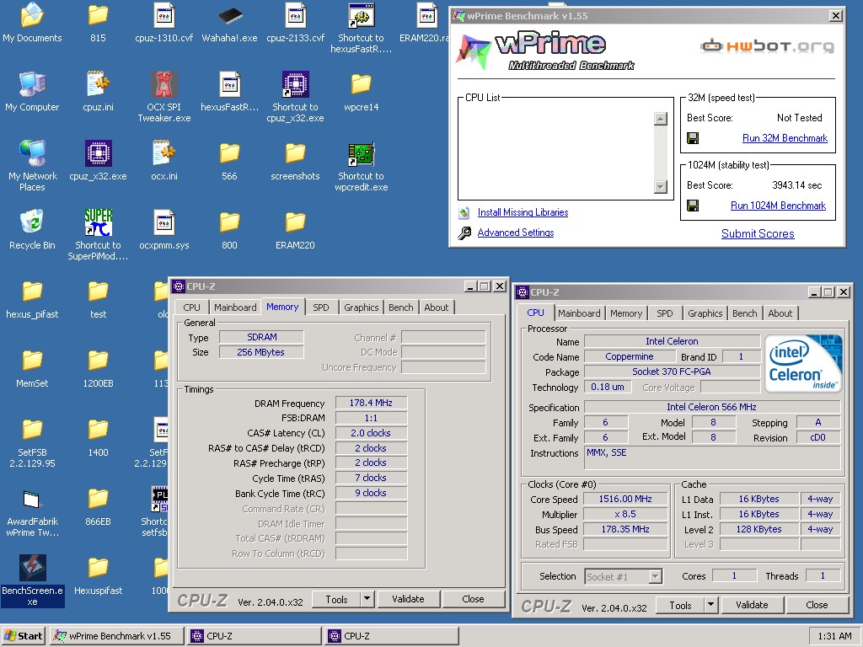Click Run 32M Benchmark link
Image resolution: width=863 pixels, height=647 pixels.
[x=785, y=138]
